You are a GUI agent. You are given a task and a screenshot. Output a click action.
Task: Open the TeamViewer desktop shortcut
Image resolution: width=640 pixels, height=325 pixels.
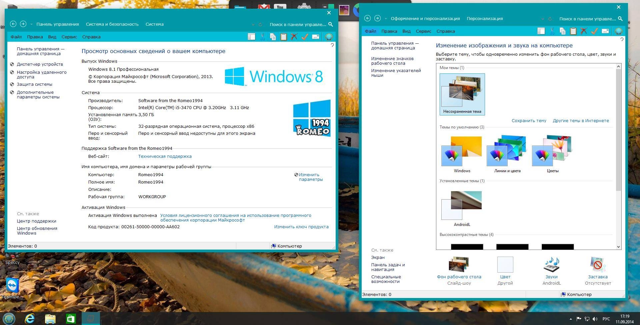pos(12,288)
